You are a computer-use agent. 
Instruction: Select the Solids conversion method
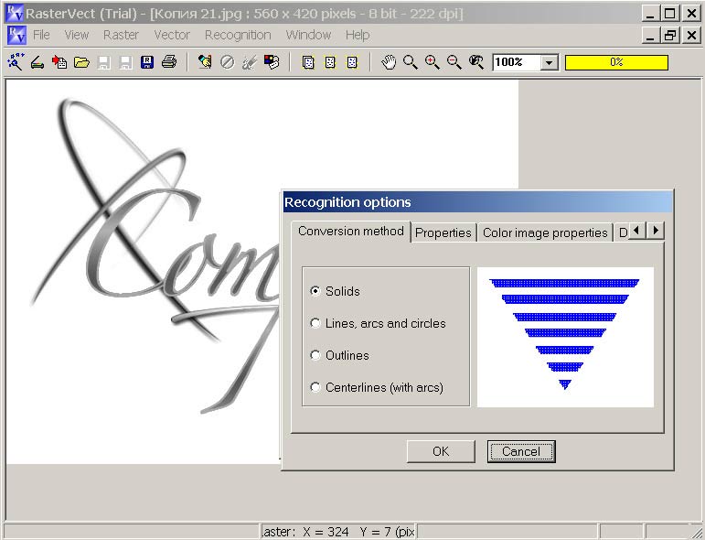click(x=316, y=291)
